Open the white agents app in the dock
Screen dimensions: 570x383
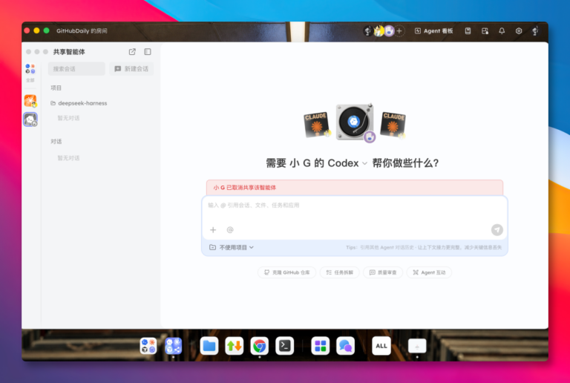click(148, 346)
